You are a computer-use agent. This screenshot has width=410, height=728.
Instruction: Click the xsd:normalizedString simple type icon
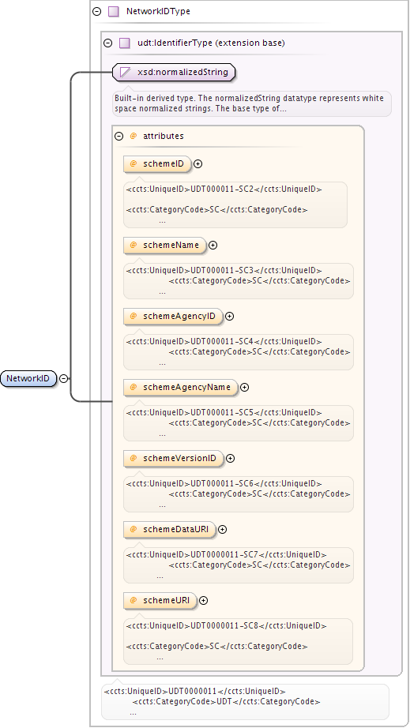coord(125,73)
